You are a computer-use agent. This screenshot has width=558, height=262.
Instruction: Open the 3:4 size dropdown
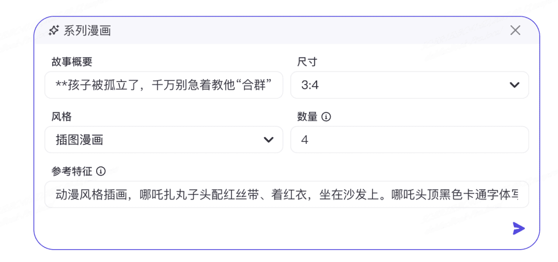point(410,85)
